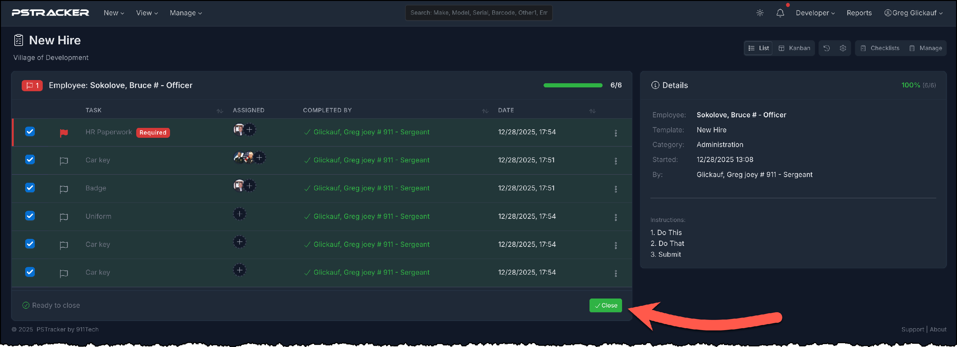Open HR Paperwork row options menu

tap(615, 133)
